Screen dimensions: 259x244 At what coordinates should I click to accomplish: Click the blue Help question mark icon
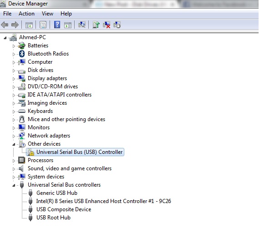click(x=57, y=25)
